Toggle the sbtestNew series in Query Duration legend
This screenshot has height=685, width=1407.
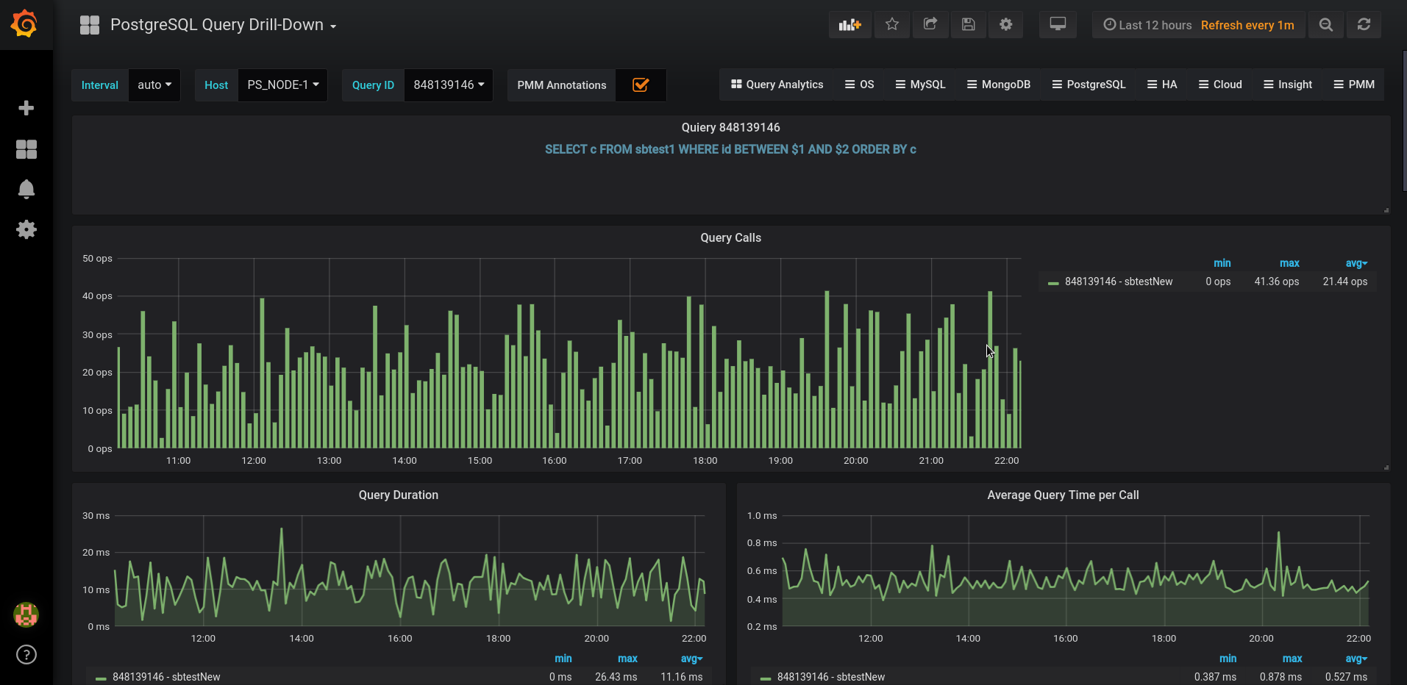point(166,677)
